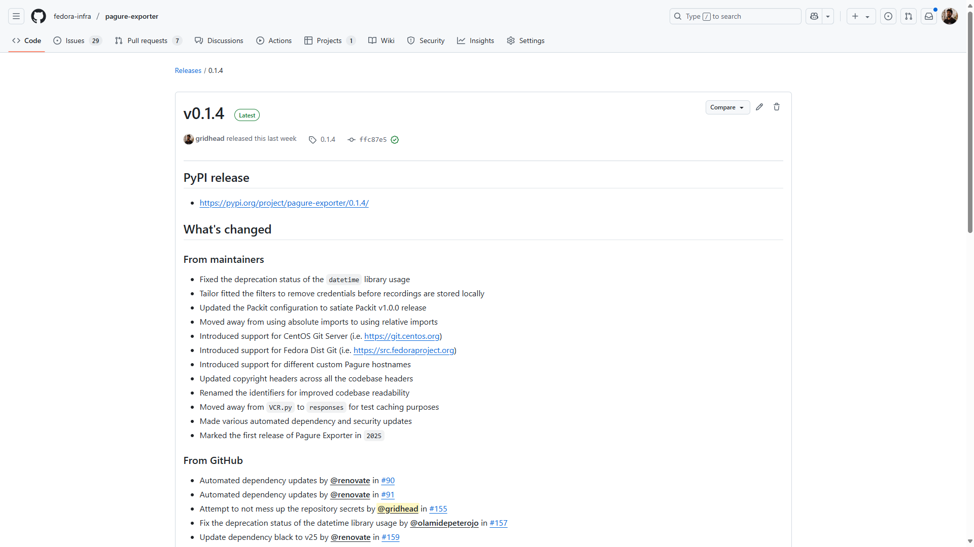The height and width of the screenshot is (547, 974).
Task: Click the 'responses' code snippet
Action: [x=326, y=407]
